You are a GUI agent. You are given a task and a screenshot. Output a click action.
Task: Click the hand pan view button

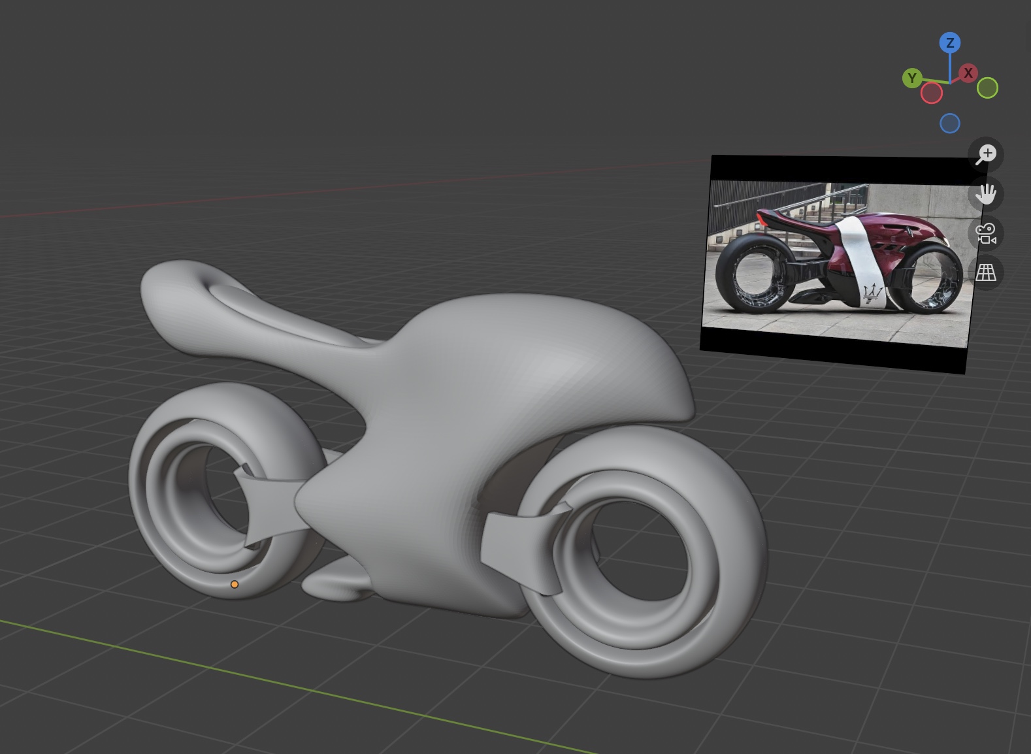(x=986, y=194)
